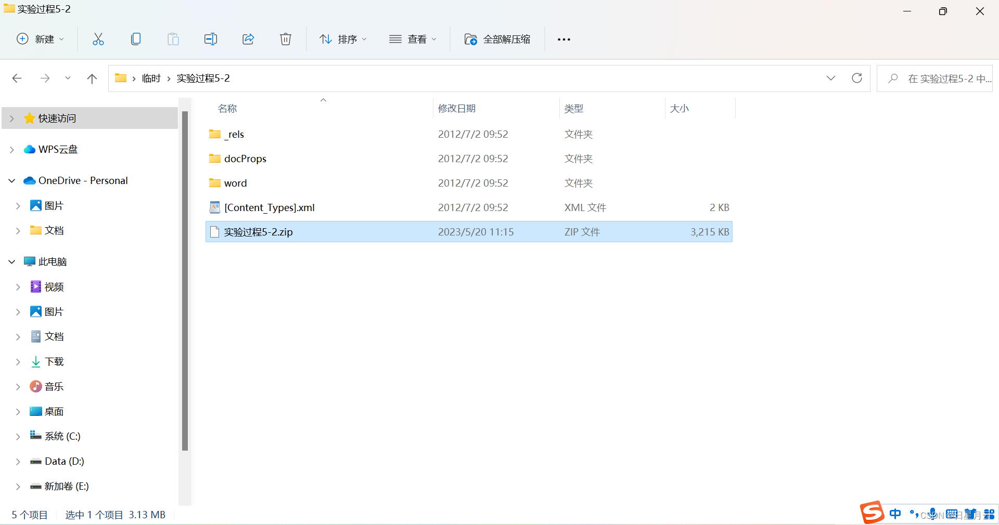
Task: Click the search box for 实验过程5-2
Action: (935, 78)
